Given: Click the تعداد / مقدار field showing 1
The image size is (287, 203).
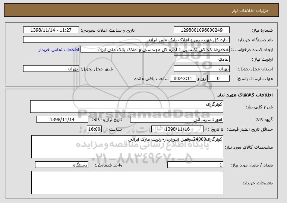Looking at the screenshot, I should (195, 165).
